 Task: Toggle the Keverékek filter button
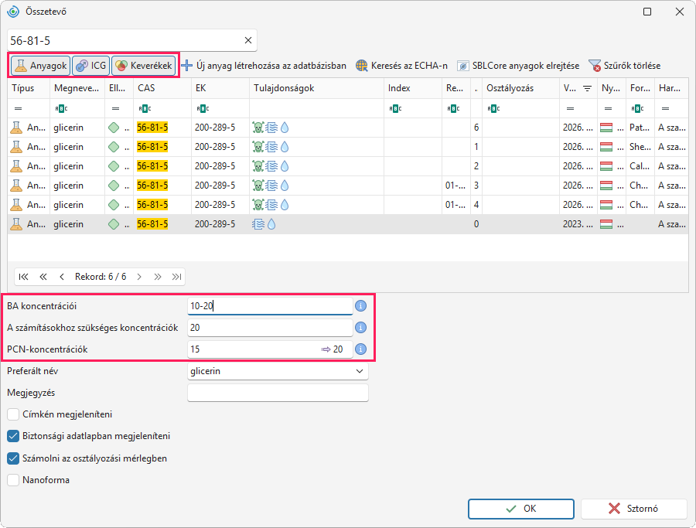[x=143, y=66]
